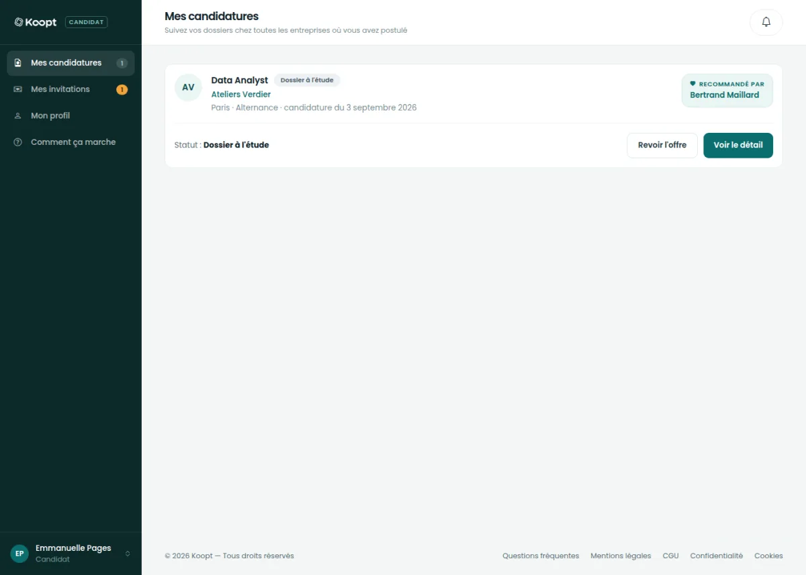Click the Mon profil person icon
The width and height of the screenshot is (806, 575).
tap(18, 116)
